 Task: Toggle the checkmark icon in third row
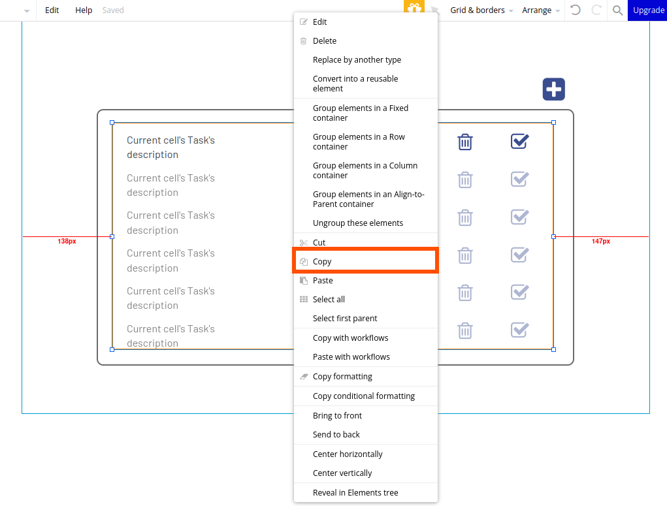[x=519, y=217]
